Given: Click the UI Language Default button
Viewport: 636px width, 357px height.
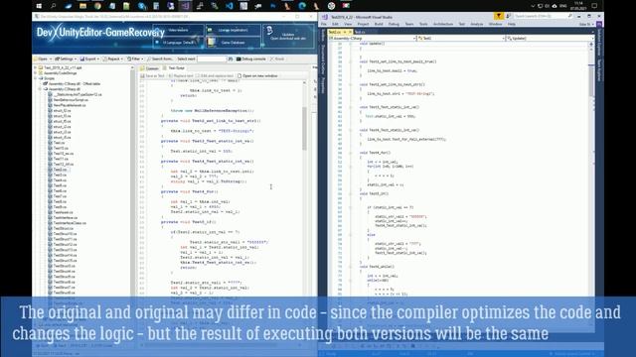Looking at the screenshot, I should pos(179,42).
